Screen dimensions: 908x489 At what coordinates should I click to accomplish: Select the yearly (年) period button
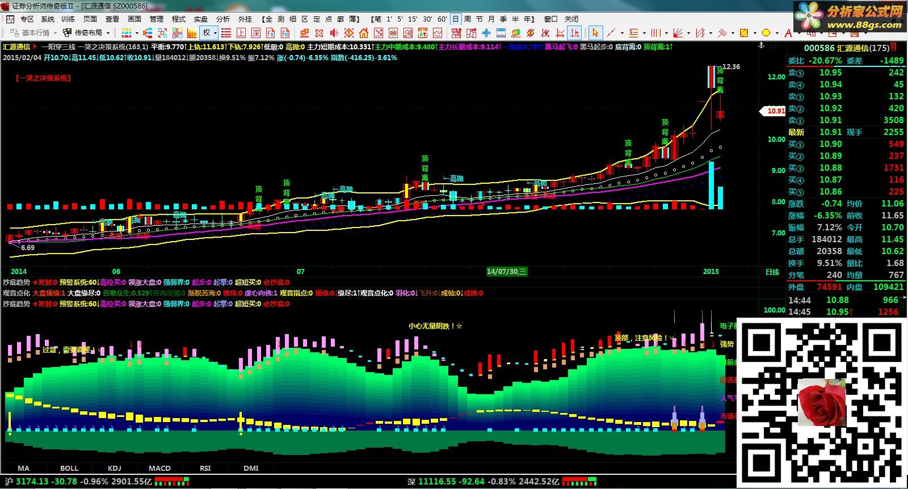(527, 19)
